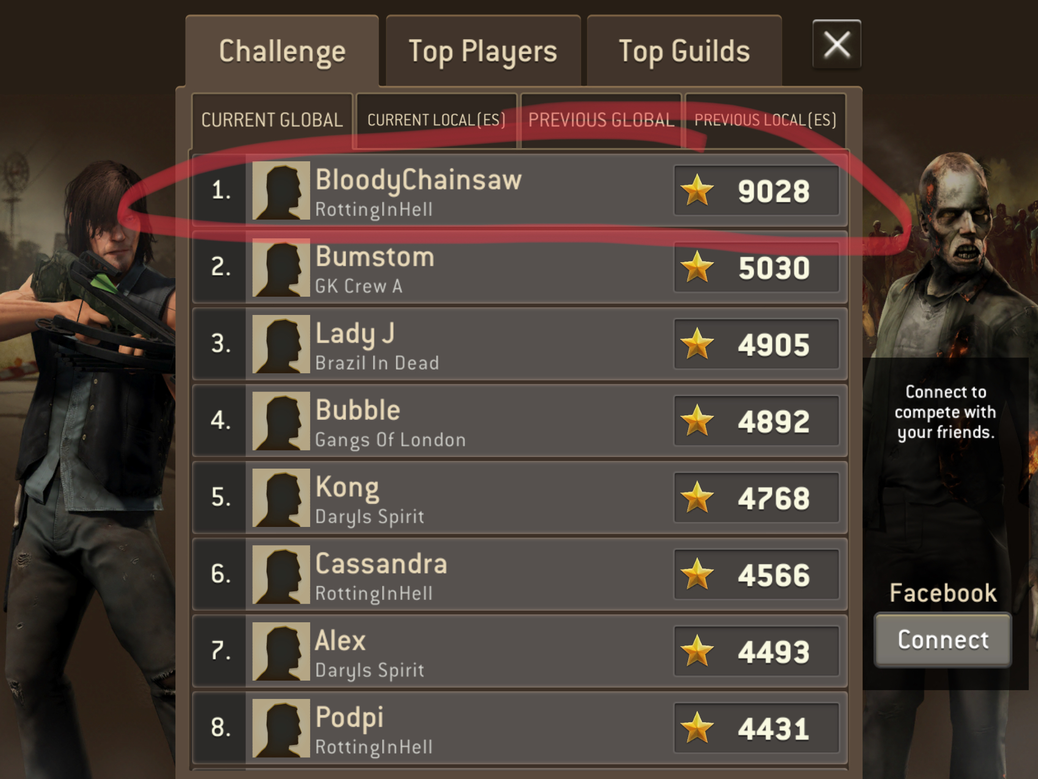
Task: Click the Bubble player name
Action: pyautogui.click(x=358, y=410)
